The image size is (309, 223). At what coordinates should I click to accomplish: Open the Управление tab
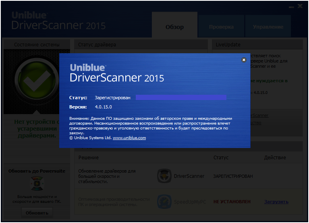(x=268, y=27)
